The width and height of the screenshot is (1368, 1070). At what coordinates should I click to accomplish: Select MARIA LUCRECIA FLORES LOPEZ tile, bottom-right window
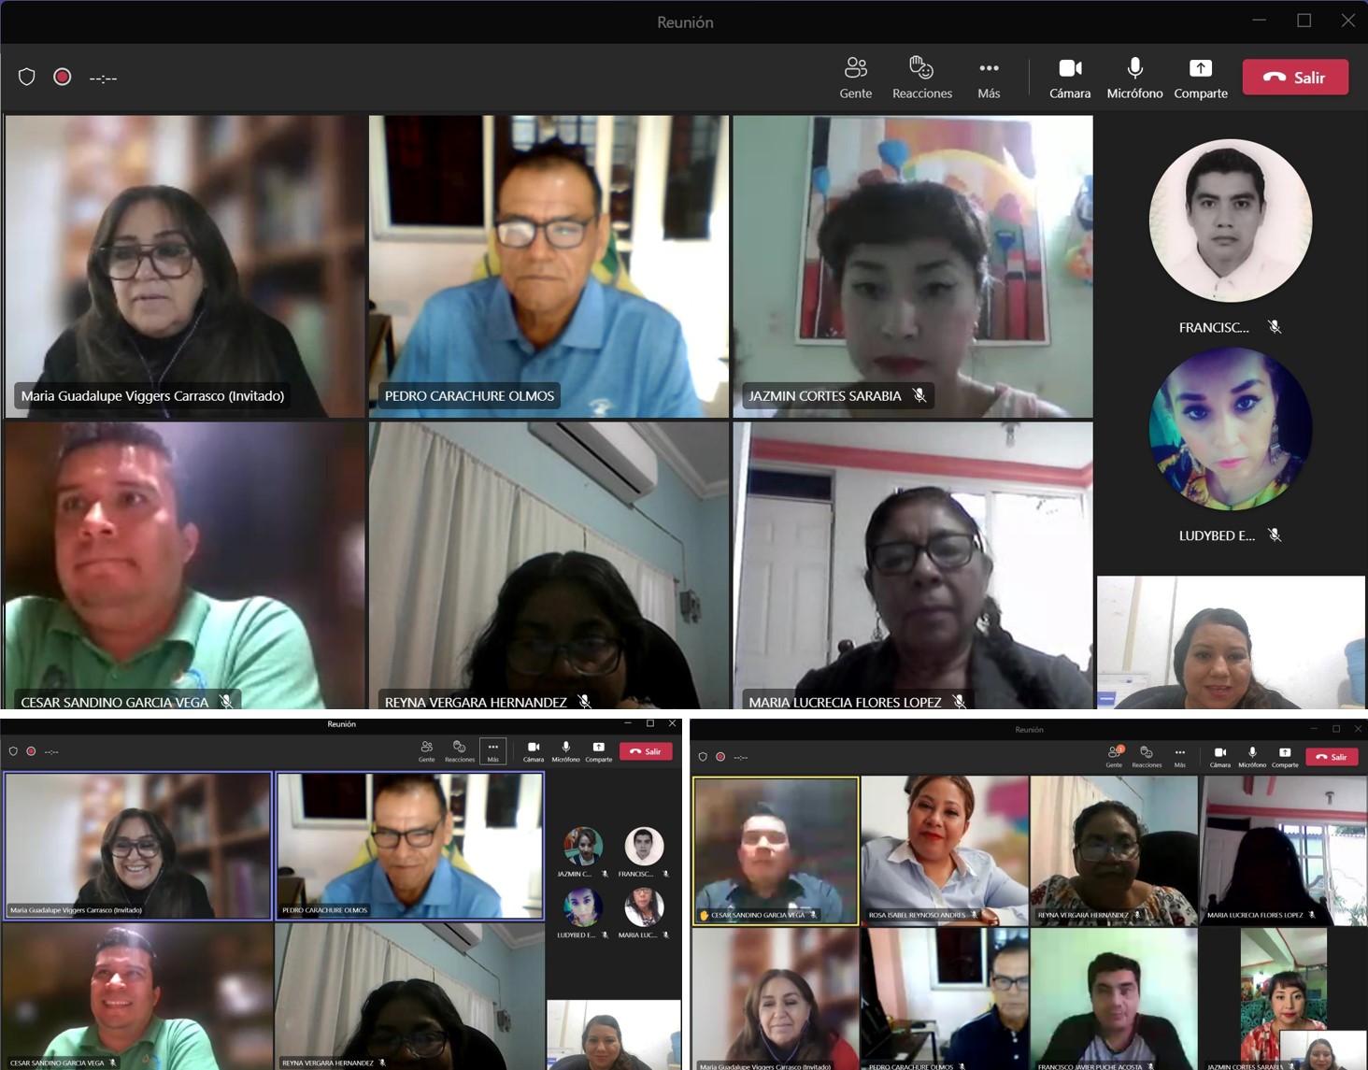point(1284,850)
